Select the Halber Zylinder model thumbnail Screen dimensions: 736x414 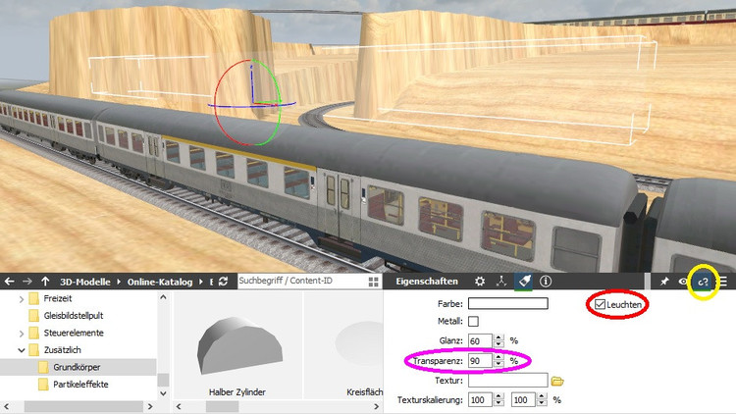coord(238,345)
